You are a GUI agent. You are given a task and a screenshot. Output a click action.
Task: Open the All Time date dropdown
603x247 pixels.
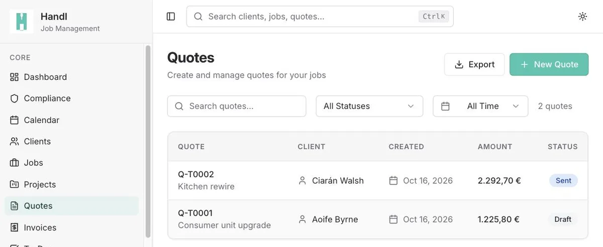pyautogui.click(x=480, y=106)
